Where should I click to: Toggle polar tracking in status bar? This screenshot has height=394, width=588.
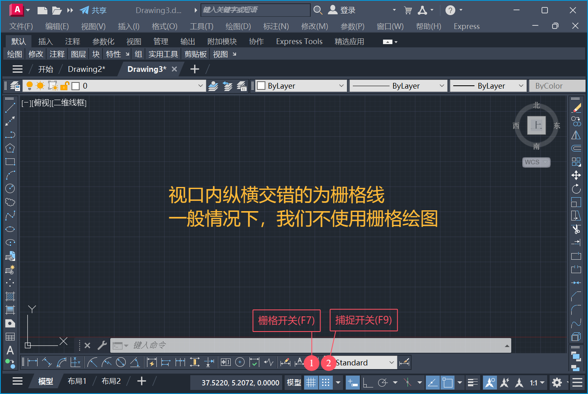pos(383,383)
